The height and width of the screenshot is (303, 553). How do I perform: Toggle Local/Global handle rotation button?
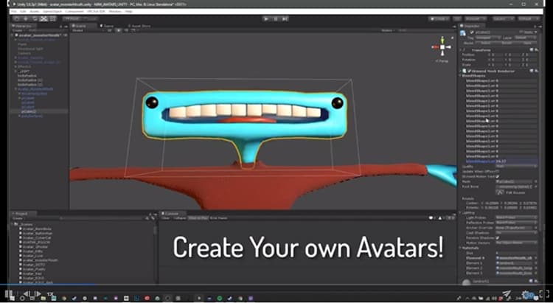(x=88, y=18)
